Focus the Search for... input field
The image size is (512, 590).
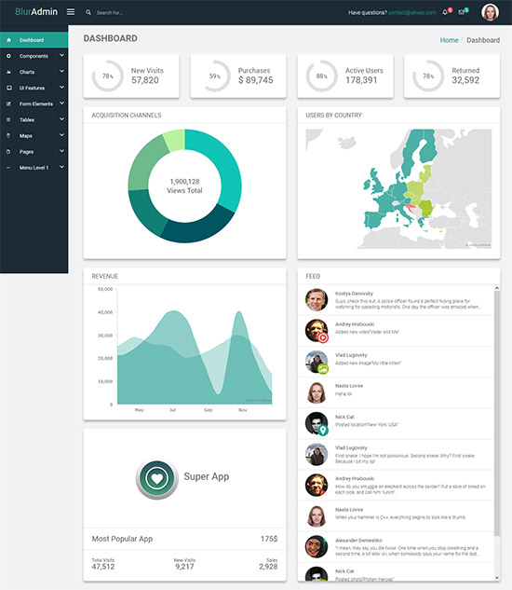coord(110,13)
